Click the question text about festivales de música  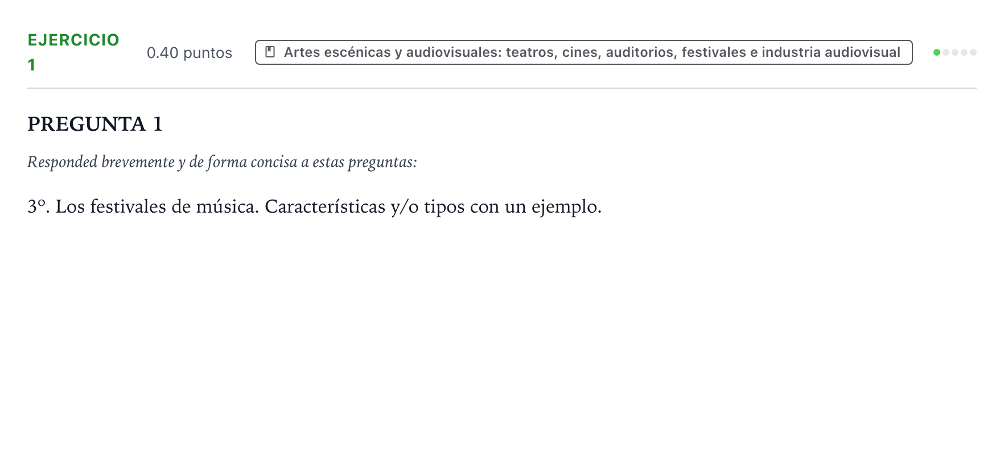tap(314, 206)
